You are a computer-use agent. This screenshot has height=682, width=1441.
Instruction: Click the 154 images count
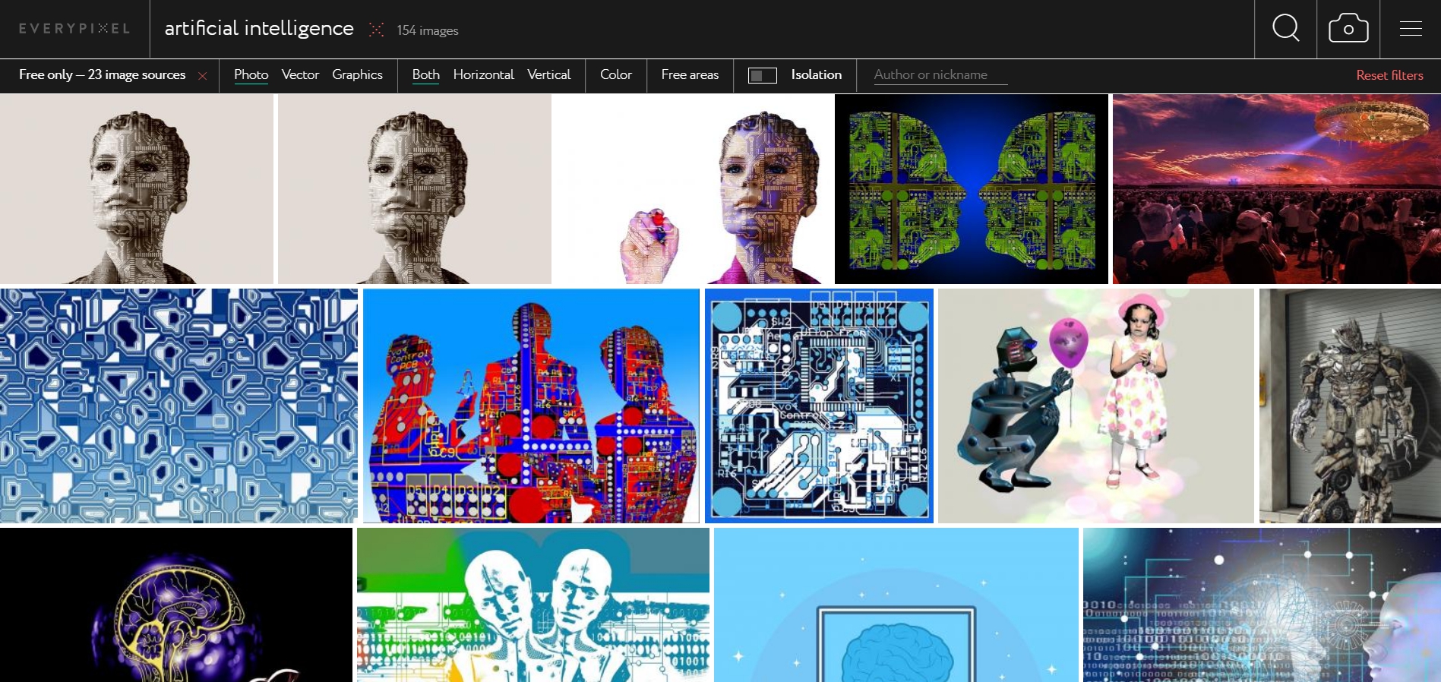point(427,30)
